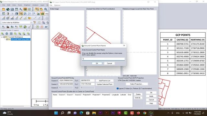Open Global Mapper Analysis menu
Viewport: 207px width, 116px height.
coord(35,5)
